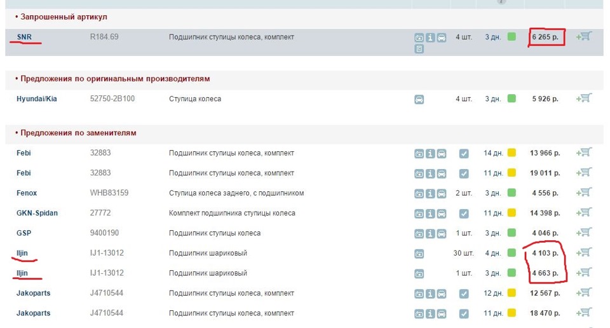Show car applicability for Jakoparts 12 дн. row
Screen dimensions: 610x328
(x=442, y=294)
